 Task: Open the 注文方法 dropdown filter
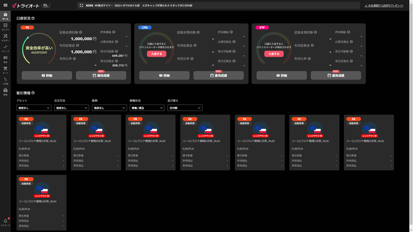tap(72, 108)
